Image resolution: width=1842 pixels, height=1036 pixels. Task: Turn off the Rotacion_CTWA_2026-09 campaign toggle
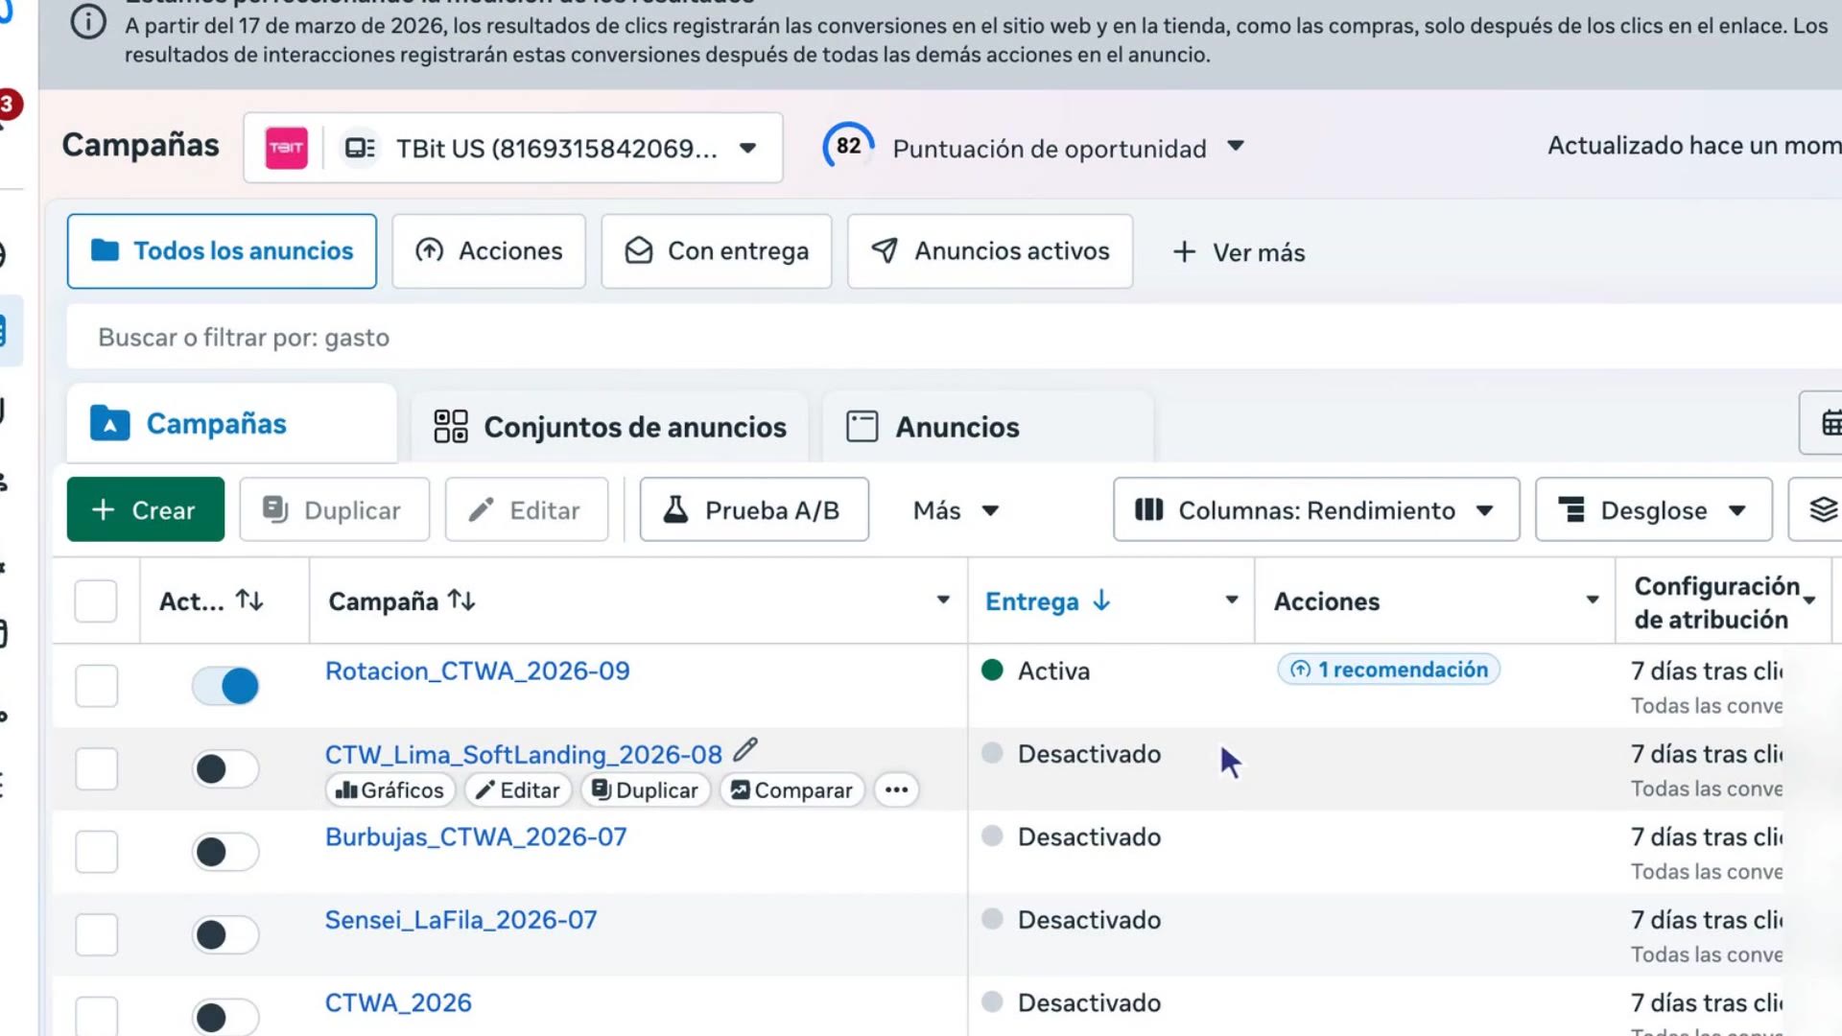tap(225, 686)
